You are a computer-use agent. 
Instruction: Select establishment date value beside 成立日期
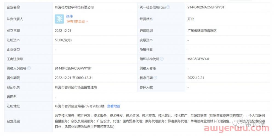click(63, 31)
